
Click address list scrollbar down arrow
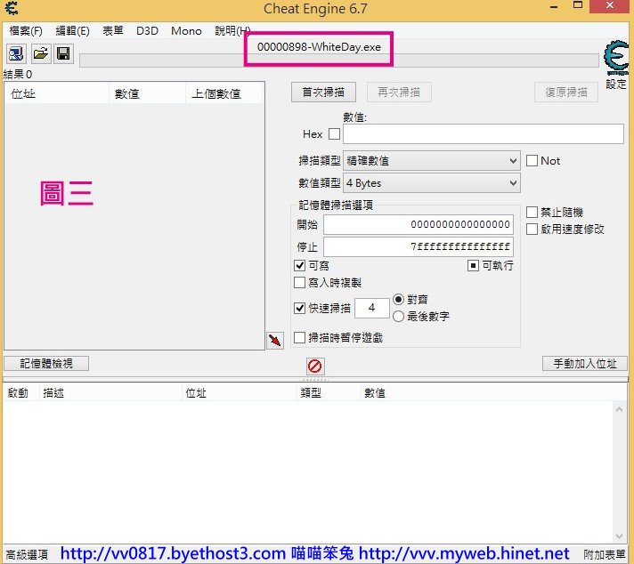coord(619,536)
